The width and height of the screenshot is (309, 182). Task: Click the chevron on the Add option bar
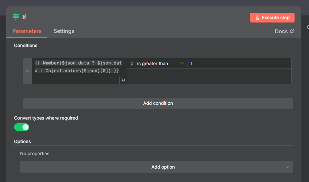point(287,167)
